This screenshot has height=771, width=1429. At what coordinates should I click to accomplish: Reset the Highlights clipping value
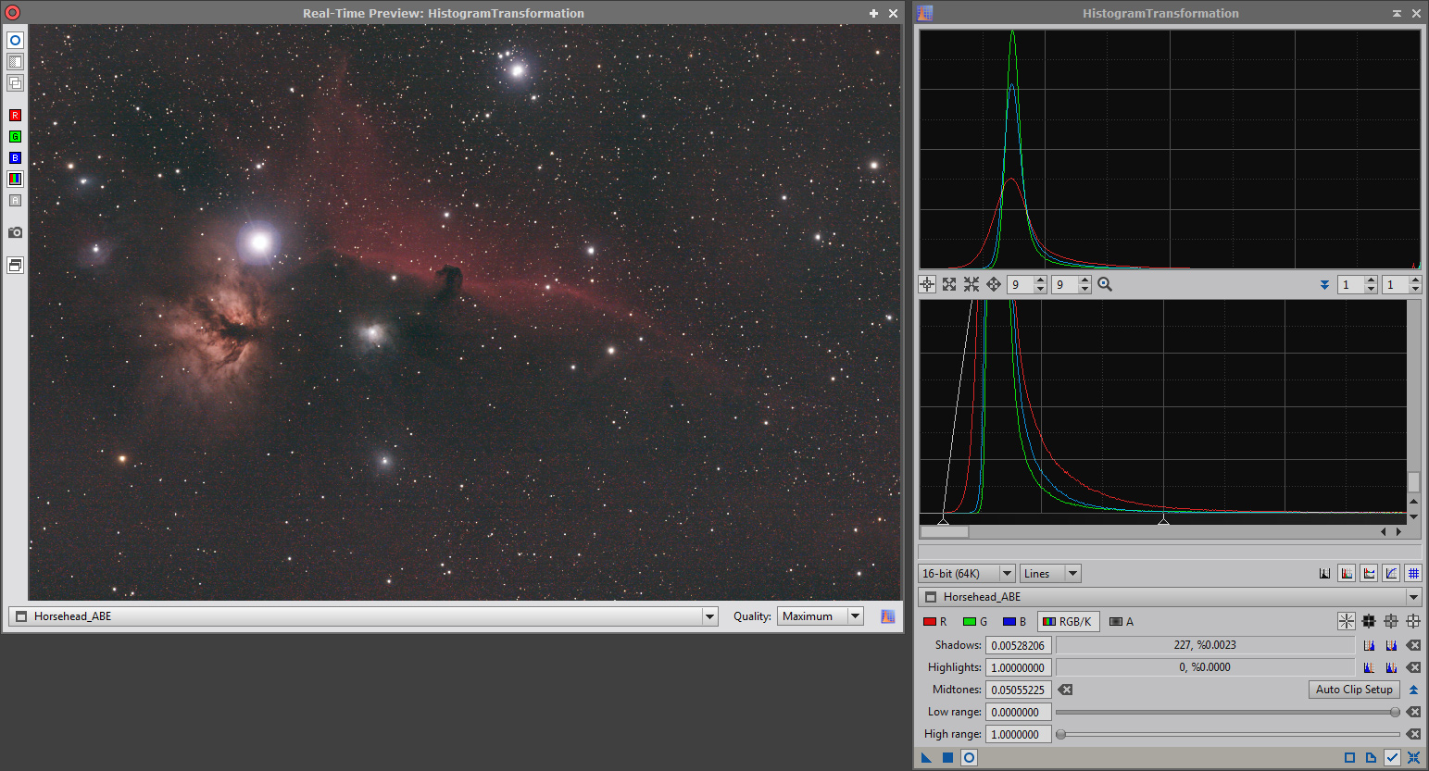tap(1413, 667)
